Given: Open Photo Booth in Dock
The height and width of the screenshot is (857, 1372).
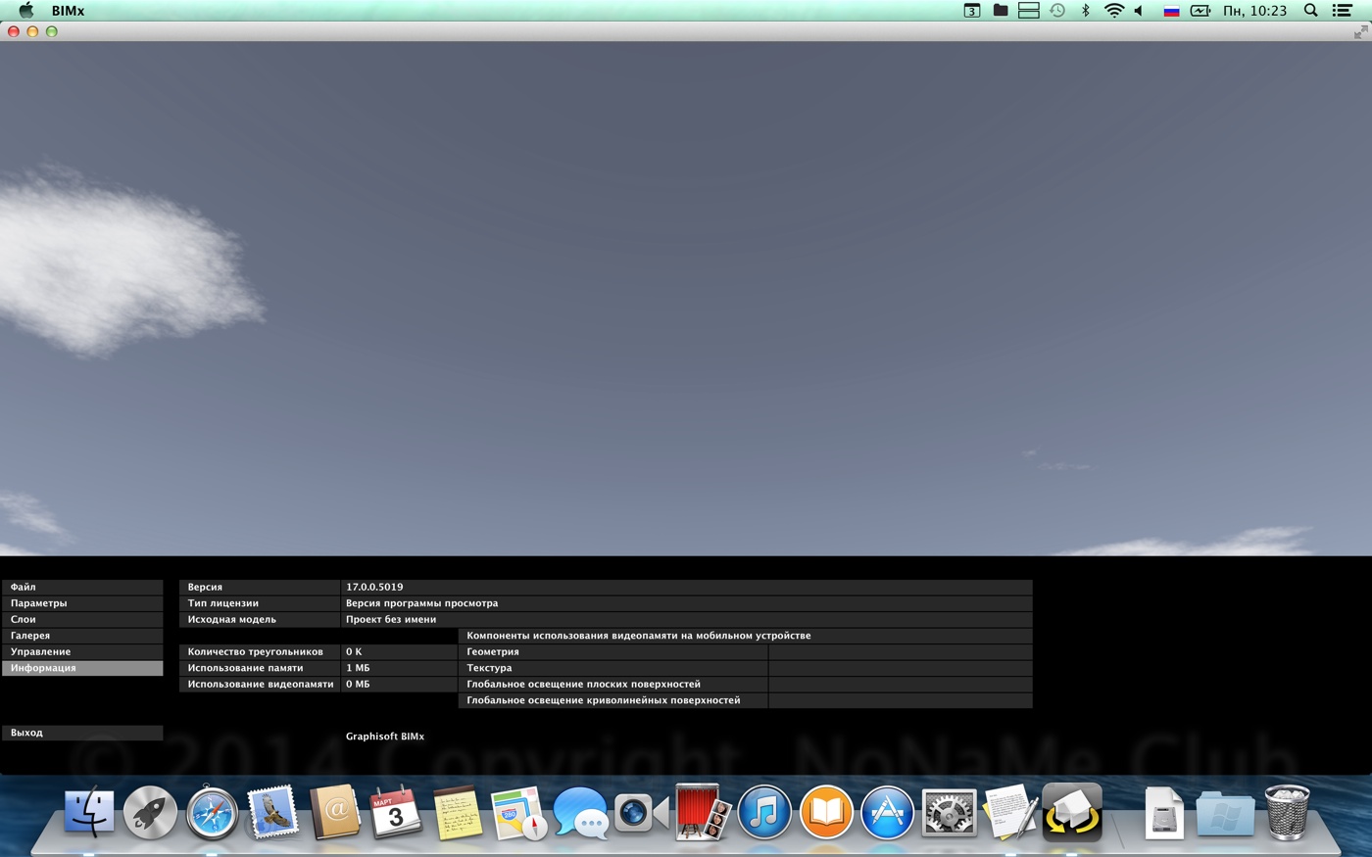Looking at the screenshot, I should [703, 813].
